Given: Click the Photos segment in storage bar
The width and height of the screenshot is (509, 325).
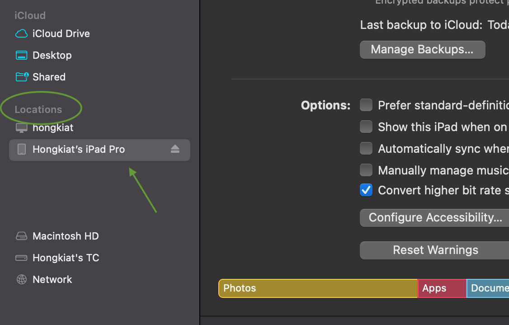Looking at the screenshot, I should pos(318,288).
